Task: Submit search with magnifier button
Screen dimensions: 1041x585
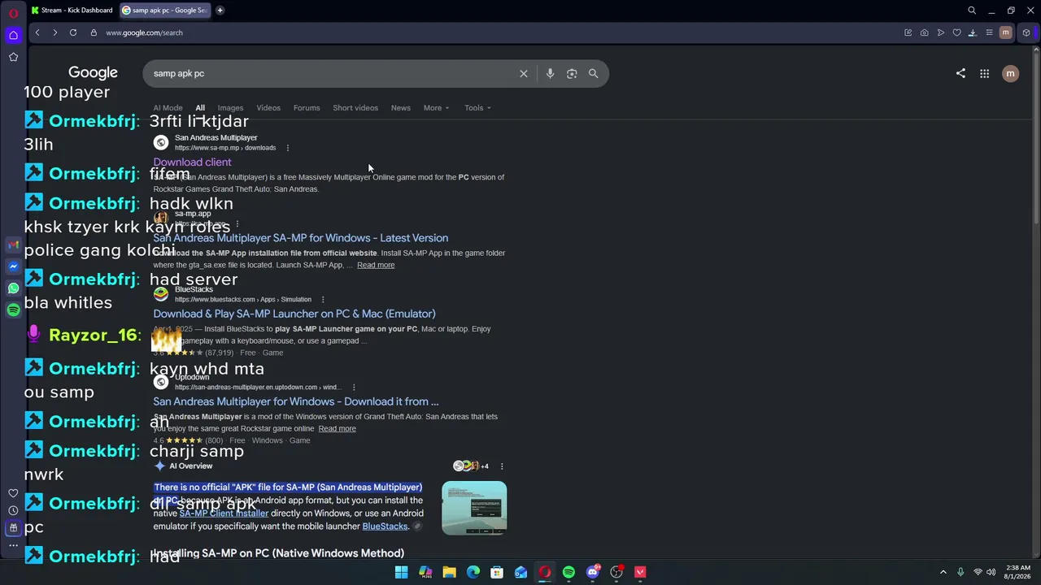Action: (593, 74)
